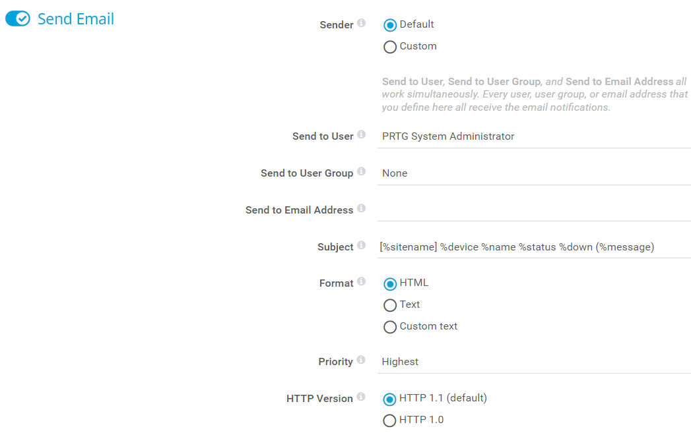691x433 pixels.
Task: Select the Custom text format option
Action: pos(390,327)
